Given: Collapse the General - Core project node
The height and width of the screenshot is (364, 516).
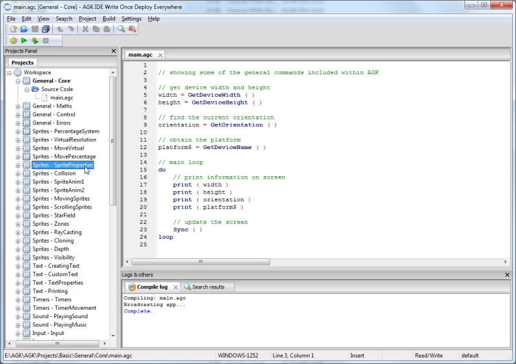Looking at the screenshot, I should point(18,81).
